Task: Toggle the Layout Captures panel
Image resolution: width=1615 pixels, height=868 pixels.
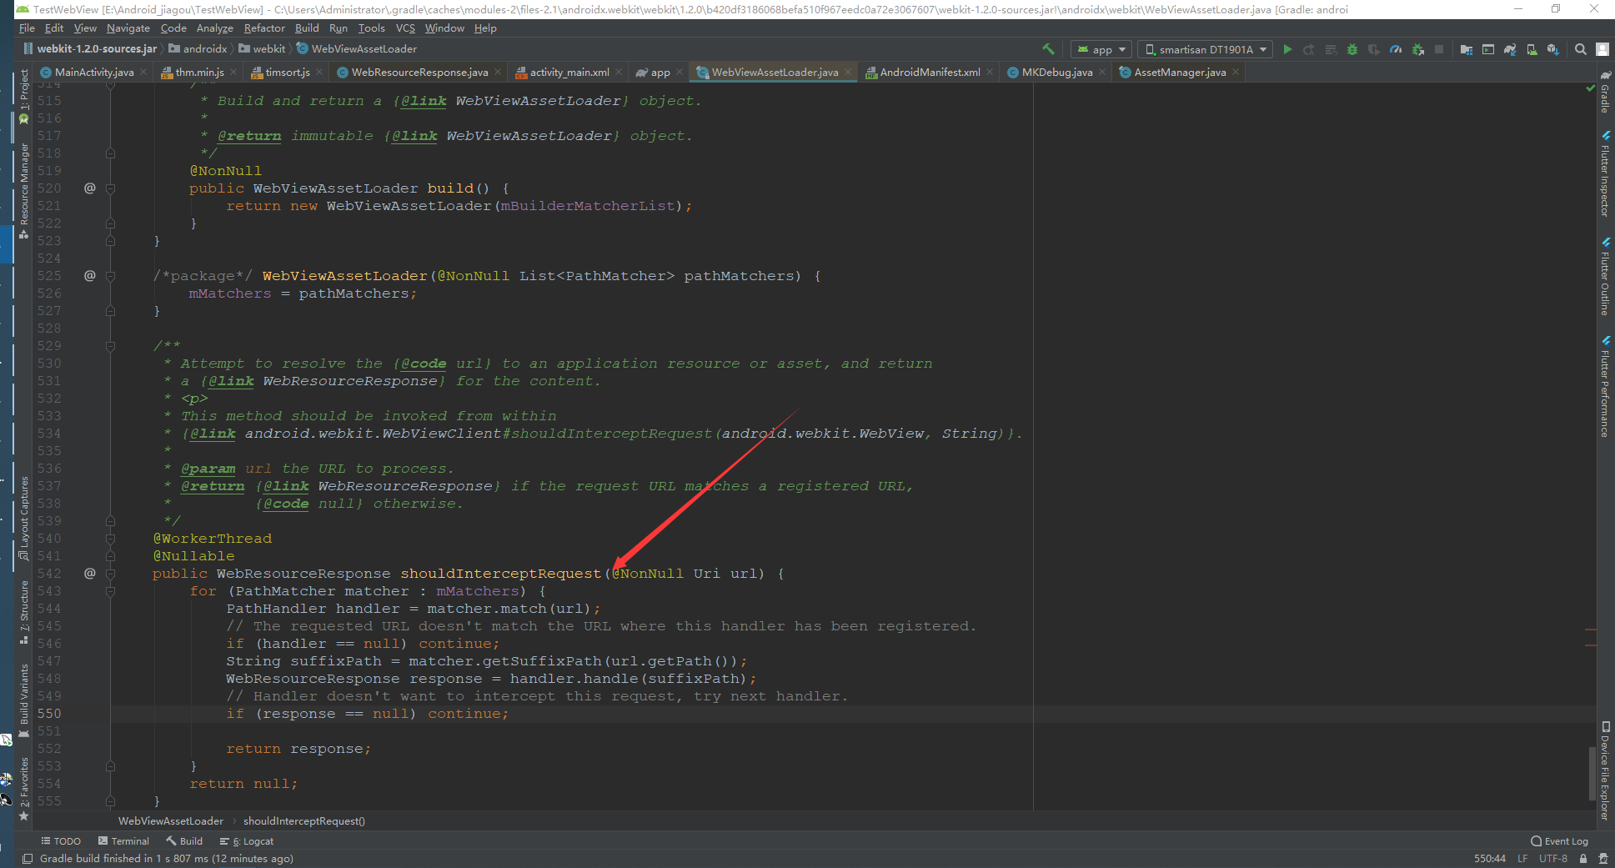Action: pyautogui.click(x=24, y=518)
